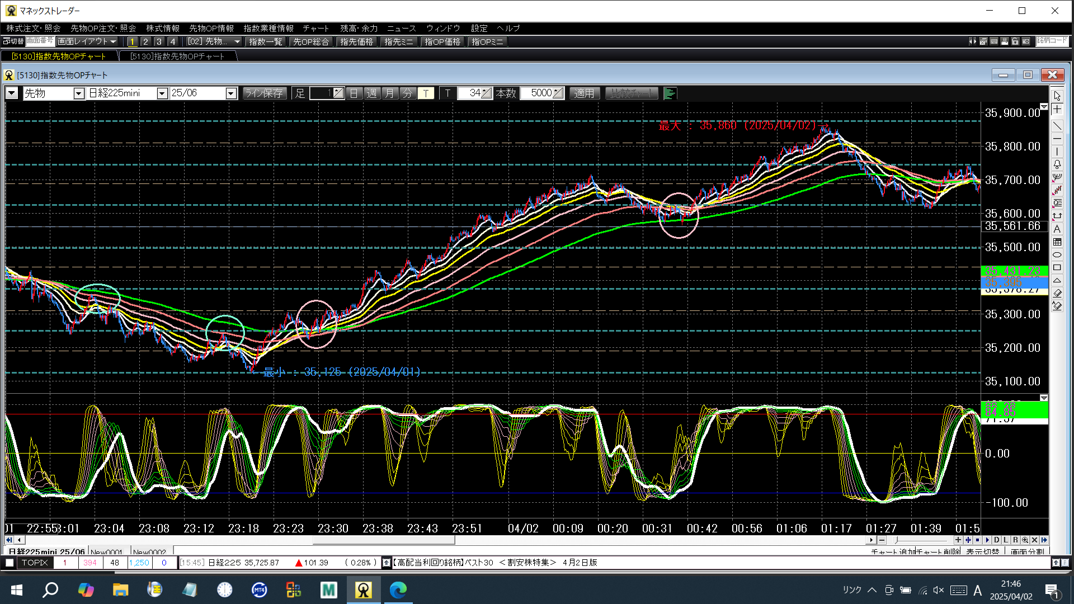This screenshot has width=1074, height=604.
Task: Click the 指先価格 button
Action: 356,42
